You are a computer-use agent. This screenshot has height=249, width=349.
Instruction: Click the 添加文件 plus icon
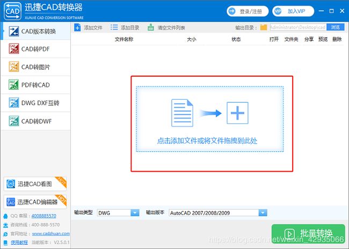click(x=77, y=27)
